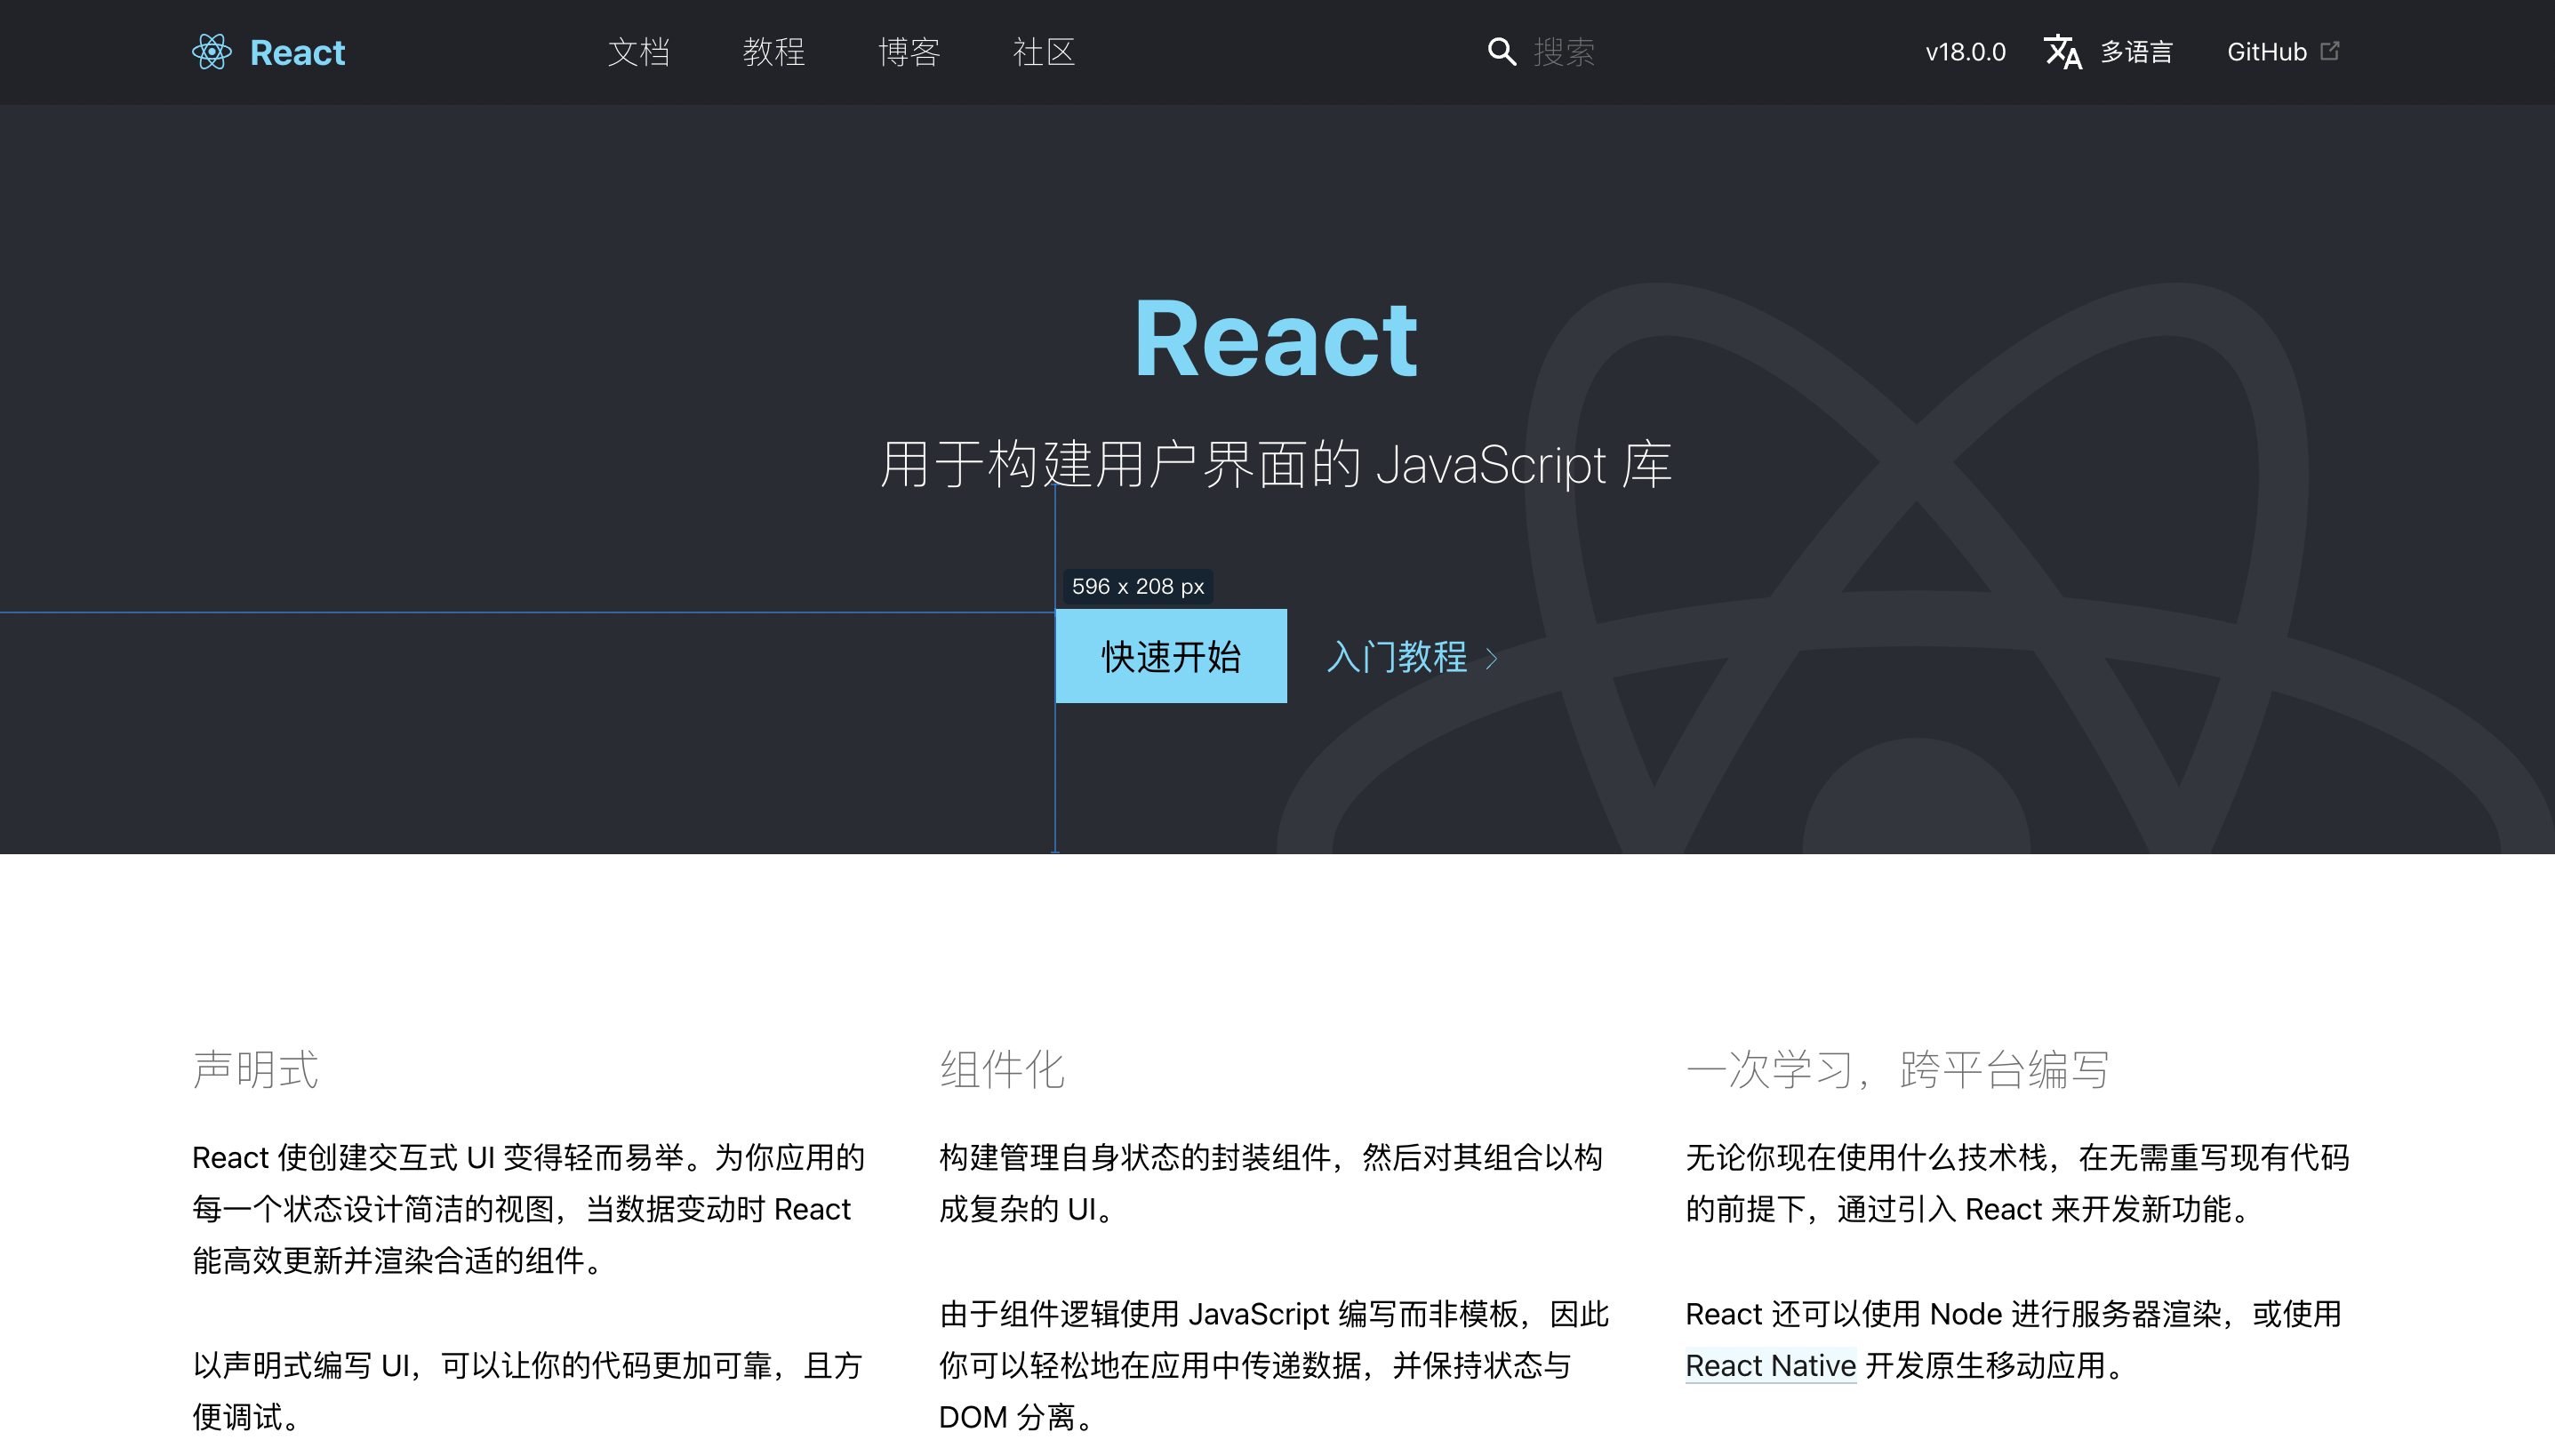This screenshot has width=2555, height=1456.
Task: Open the GitHub link in header
Action: [2266, 52]
